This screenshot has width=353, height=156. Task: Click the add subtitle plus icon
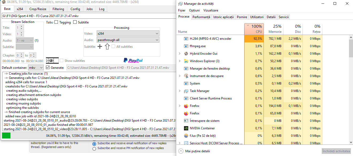100,47
